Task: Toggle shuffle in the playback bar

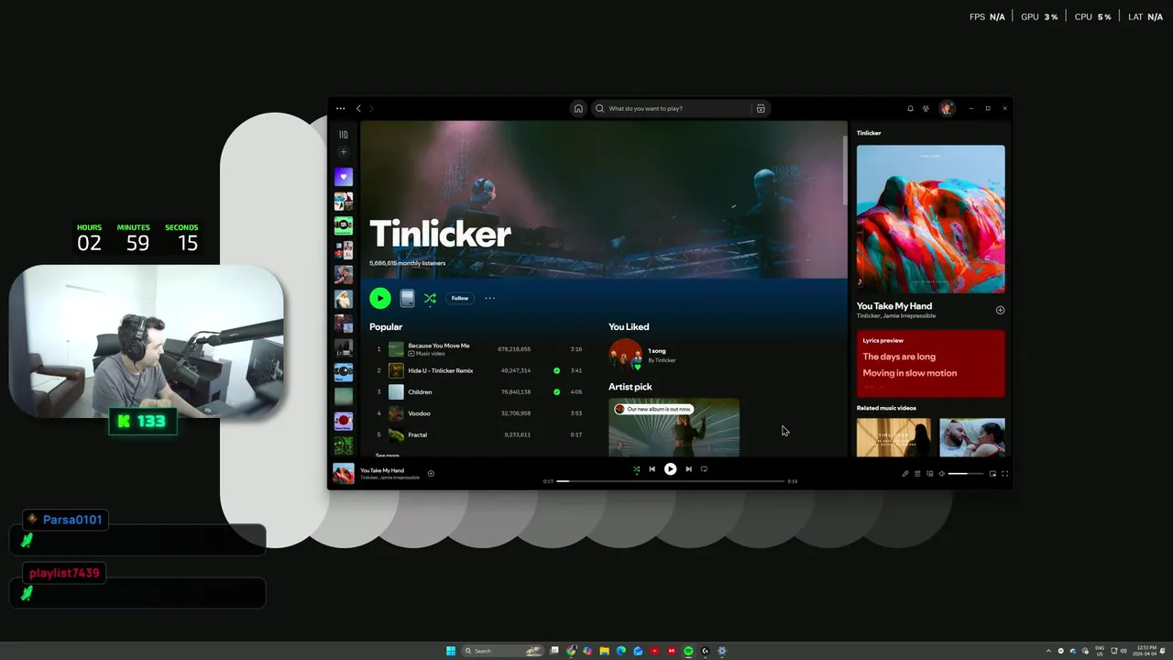Action: click(x=636, y=469)
